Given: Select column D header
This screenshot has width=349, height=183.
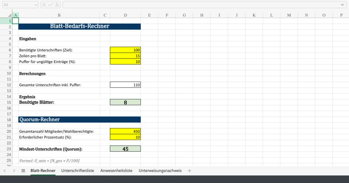Looking at the screenshot, I should point(125,15).
